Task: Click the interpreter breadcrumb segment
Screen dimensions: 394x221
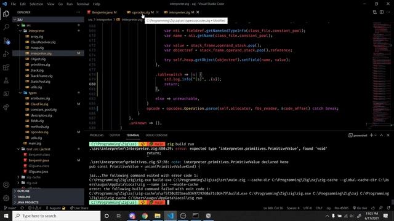Action: click(x=104, y=20)
